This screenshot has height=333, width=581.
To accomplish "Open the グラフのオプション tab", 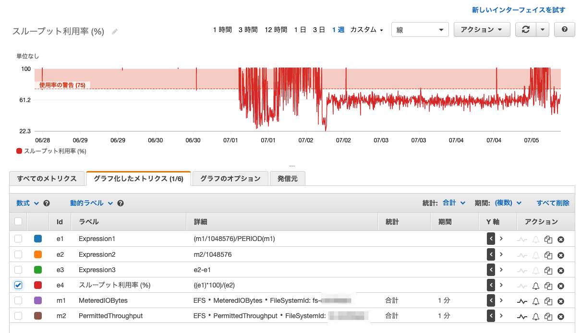I will pos(230,178).
